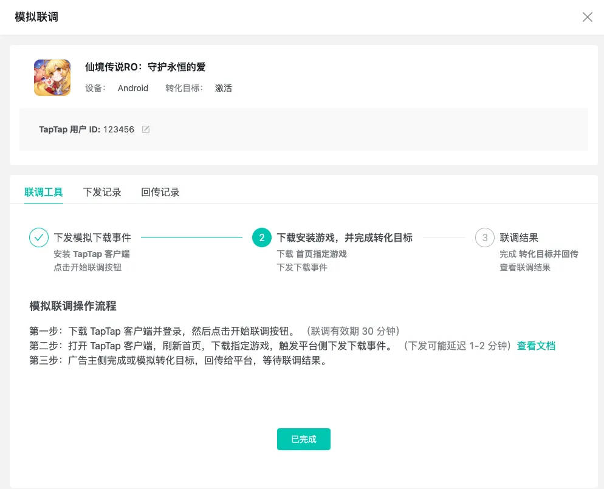
Task: Click the X icon to close 模拟联调
Action: click(587, 17)
